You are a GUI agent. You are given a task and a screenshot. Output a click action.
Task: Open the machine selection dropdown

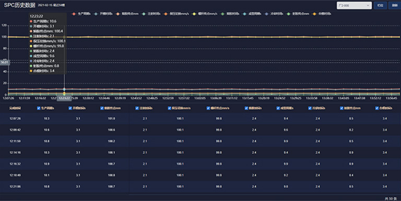(x=354, y=5)
